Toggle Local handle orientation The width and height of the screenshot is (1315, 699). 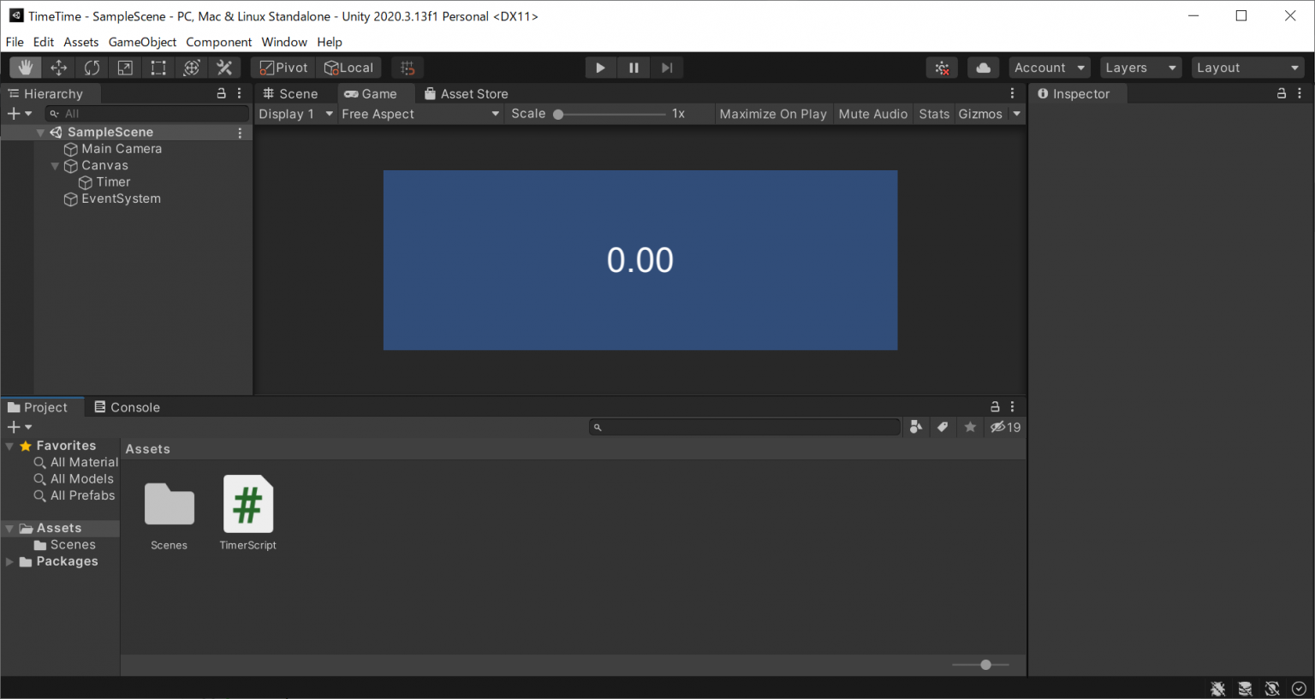pyautogui.click(x=348, y=67)
